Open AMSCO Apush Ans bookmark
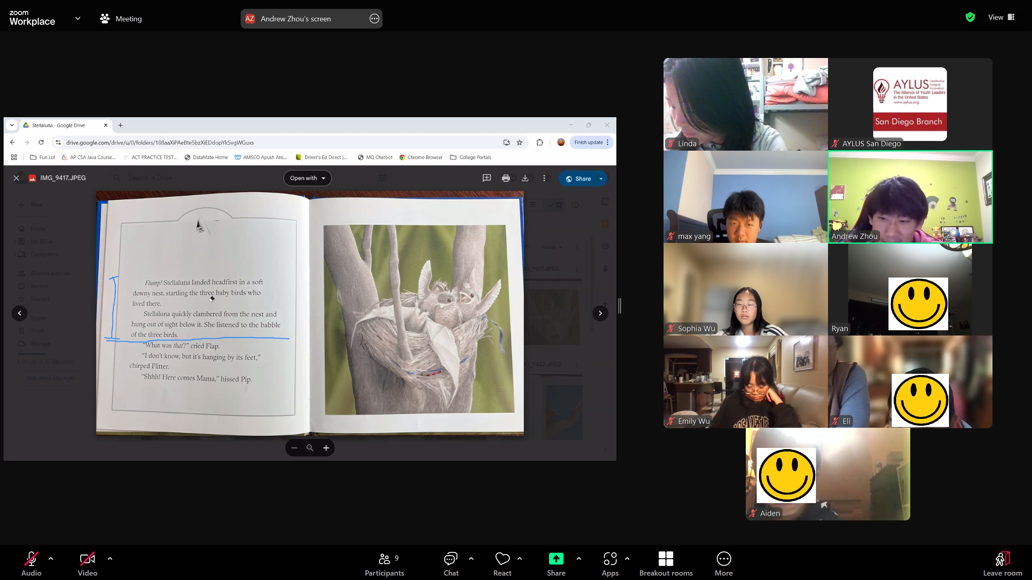Image resolution: width=1032 pixels, height=580 pixels. point(261,157)
